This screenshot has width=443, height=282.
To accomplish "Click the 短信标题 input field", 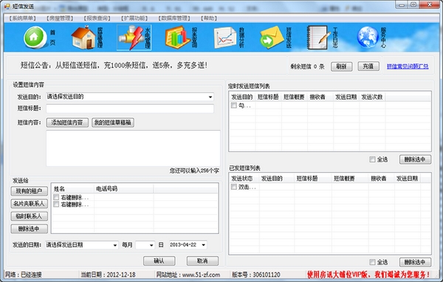I will click(130, 109).
